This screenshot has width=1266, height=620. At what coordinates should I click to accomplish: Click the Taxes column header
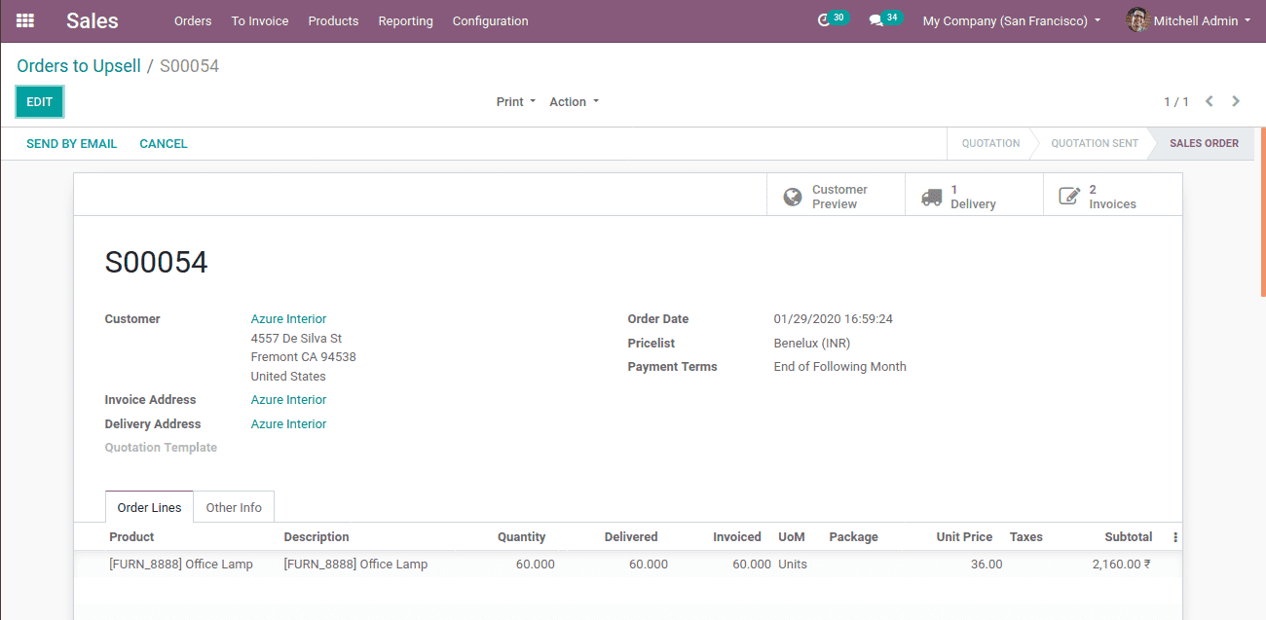pos(1026,537)
